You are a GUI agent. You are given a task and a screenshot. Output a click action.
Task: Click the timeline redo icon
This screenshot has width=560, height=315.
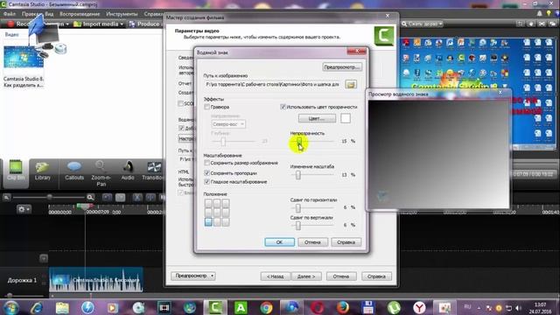[x=121, y=197]
